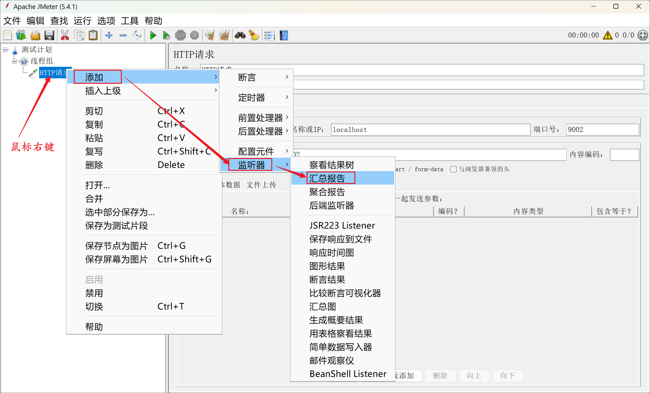Click the 端口号 field showing 9002

(x=602, y=130)
